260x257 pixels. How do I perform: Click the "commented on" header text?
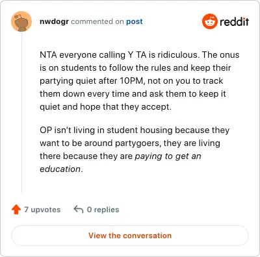pos(97,21)
